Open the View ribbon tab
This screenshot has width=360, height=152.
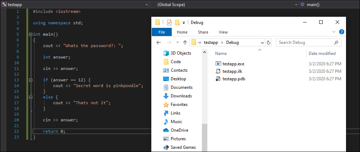click(x=223, y=32)
